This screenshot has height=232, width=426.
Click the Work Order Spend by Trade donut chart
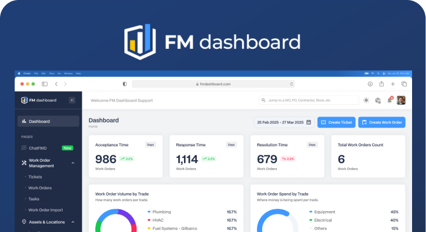(x=277, y=220)
